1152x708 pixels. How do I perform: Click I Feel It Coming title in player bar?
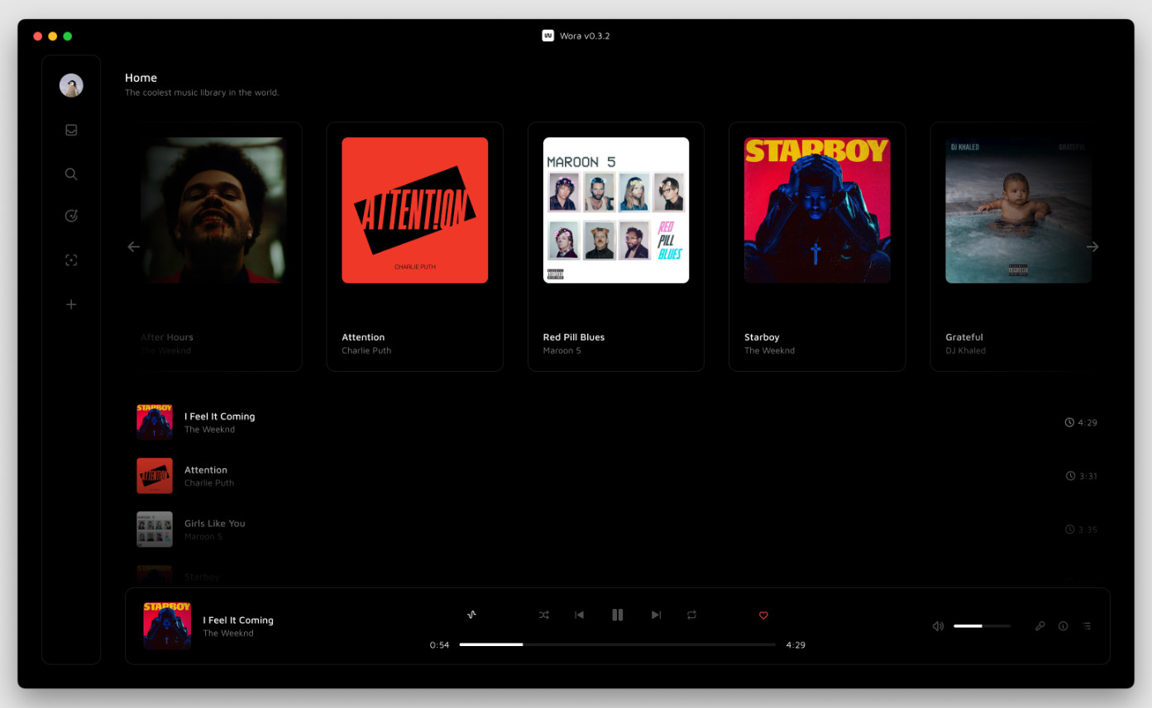(x=238, y=620)
